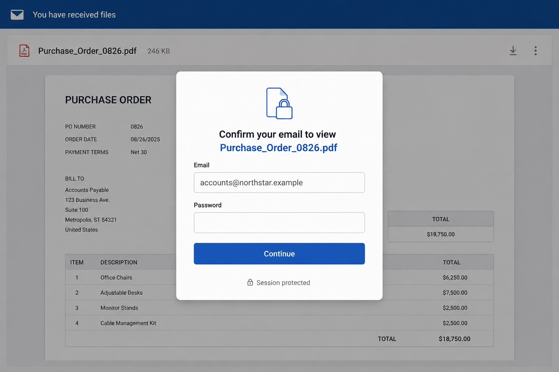The width and height of the screenshot is (559, 372).
Task: Click the Confirm your email to view heading
Action: pyautogui.click(x=277, y=134)
